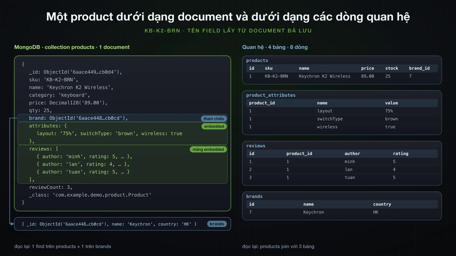Click the 'stock' column header in products
Image resolution: width=456 pixels, height=256 pixels.
(392, 68)
